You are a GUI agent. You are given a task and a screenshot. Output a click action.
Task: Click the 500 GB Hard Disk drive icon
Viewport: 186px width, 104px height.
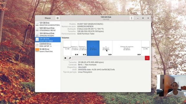(x=37, y=29)
